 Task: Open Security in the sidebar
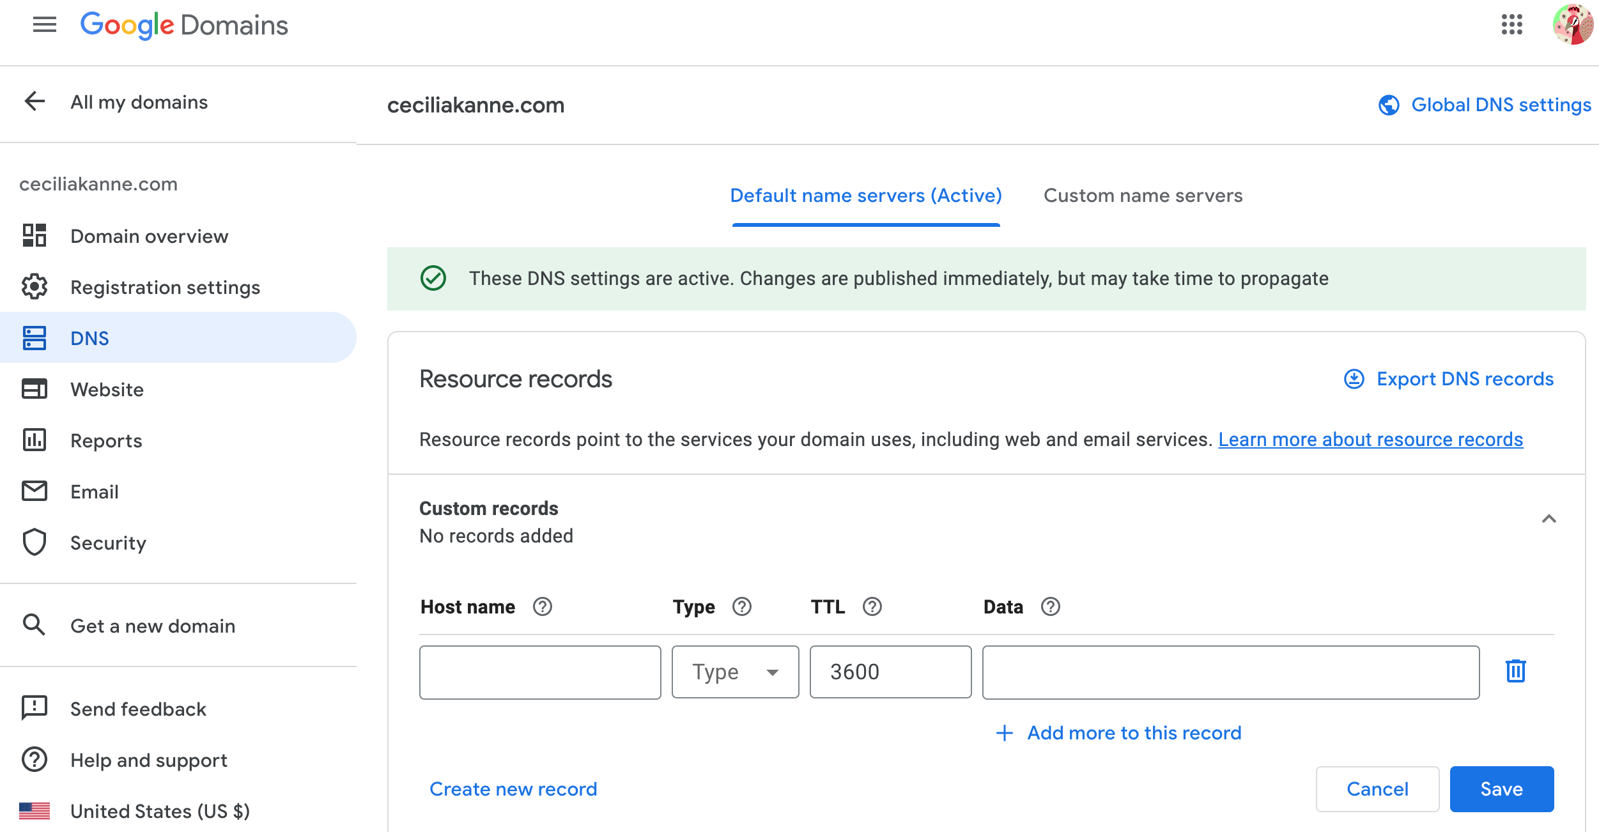pyautogui.click(x=108, y=543)
